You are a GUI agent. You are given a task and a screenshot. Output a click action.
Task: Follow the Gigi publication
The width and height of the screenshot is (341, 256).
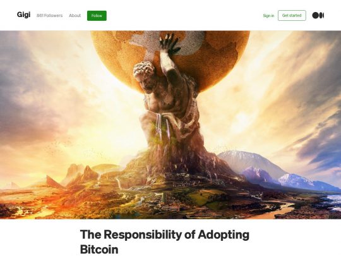coord(97,16)
